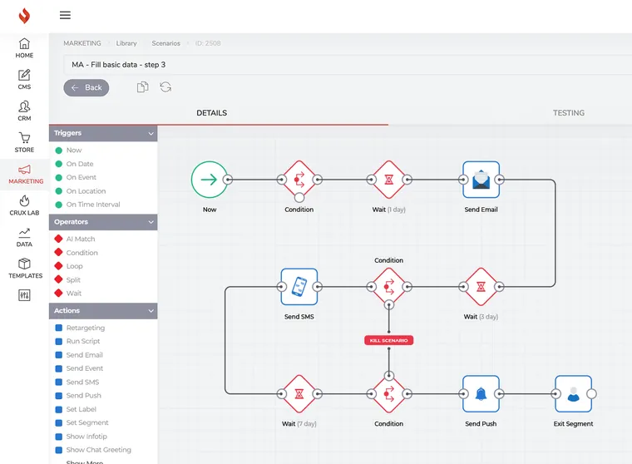Switch to the Details tab
Image resolution: width=632 pixels, height=464 pixels.
(x=211, y=113)
